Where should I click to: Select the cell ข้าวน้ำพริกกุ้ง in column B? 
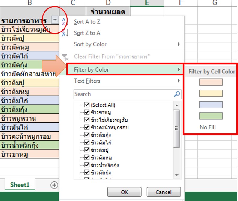(x=29, y=145)
